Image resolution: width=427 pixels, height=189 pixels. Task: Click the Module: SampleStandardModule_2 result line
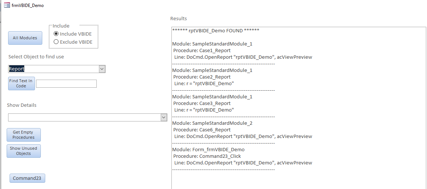pyautogui.click(x=212, y=123)
